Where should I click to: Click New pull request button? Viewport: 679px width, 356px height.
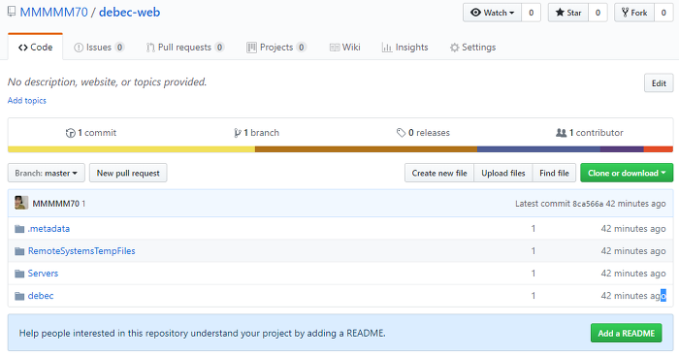pos(128,173)
